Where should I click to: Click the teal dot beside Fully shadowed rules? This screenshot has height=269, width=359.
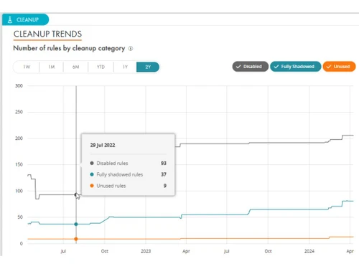pyautogui.click(x=92, y=174)
